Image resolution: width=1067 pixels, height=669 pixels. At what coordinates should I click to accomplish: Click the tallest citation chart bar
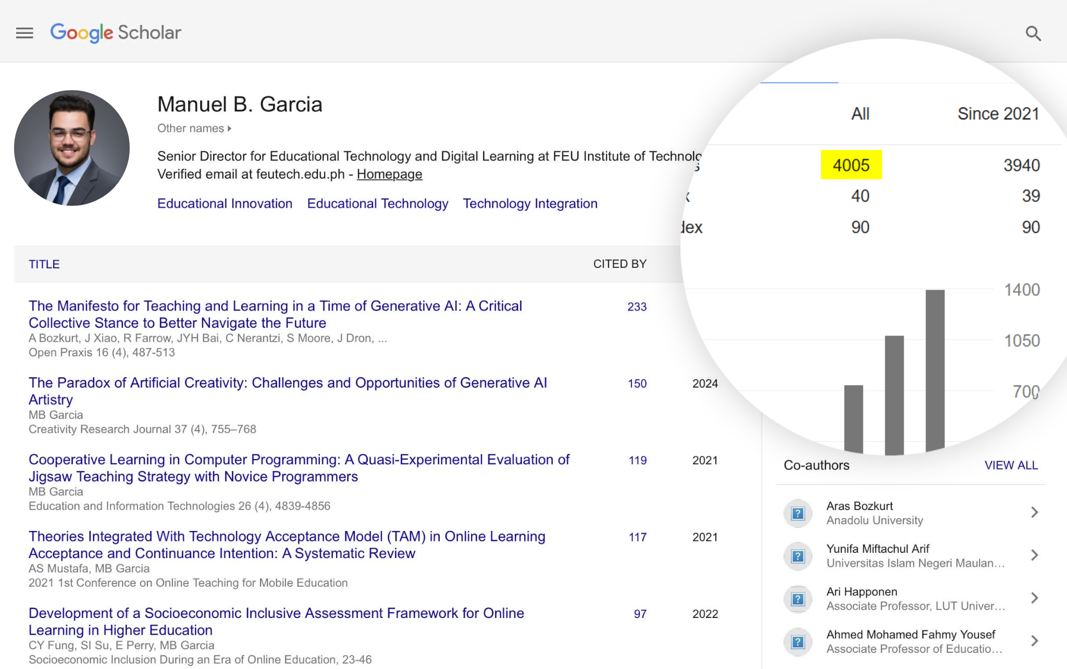pyautogui.click(x=936, y=370)
